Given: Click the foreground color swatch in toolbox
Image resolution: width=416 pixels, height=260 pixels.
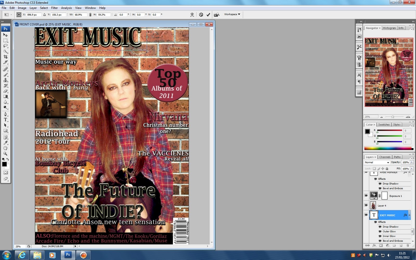Looking at the screenshot, I should 4,164.
